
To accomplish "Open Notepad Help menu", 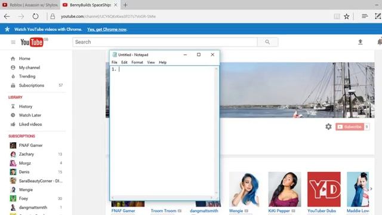I will point(162,62).
